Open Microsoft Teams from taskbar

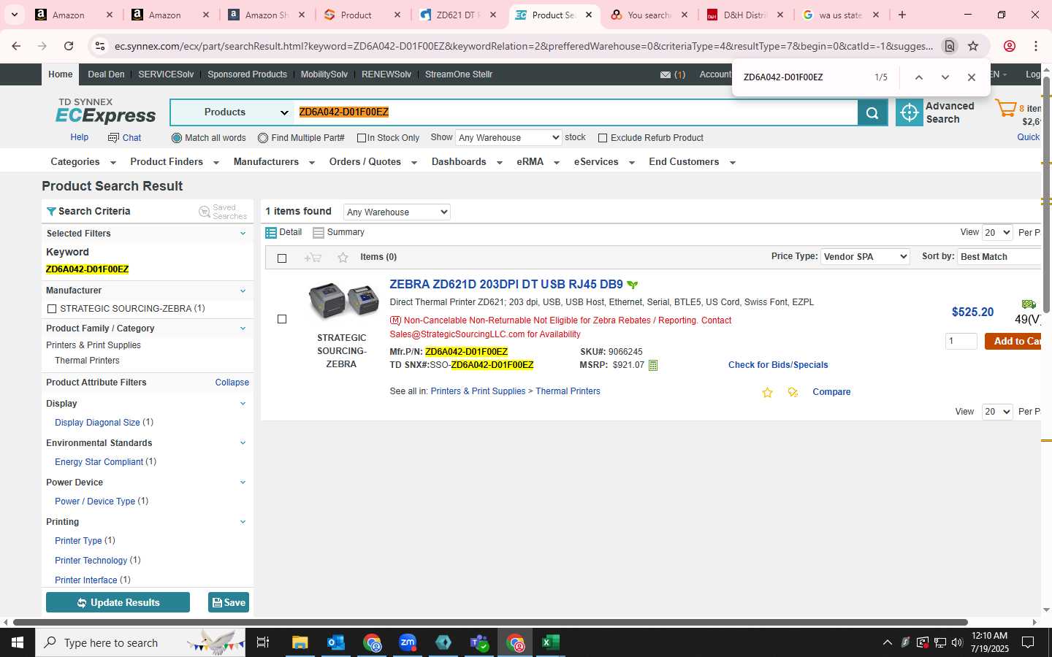pos(479,642)
